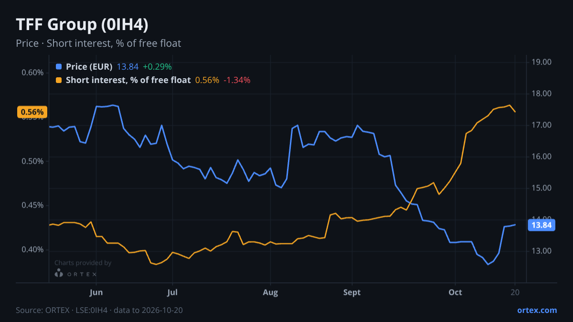Click the 13.00 right axis label
Viewport: 573px width, 322px height.
click(542, 251)
